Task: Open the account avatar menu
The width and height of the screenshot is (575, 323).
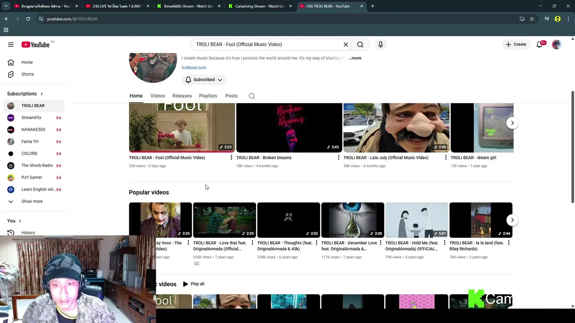Action: (557, 44)
